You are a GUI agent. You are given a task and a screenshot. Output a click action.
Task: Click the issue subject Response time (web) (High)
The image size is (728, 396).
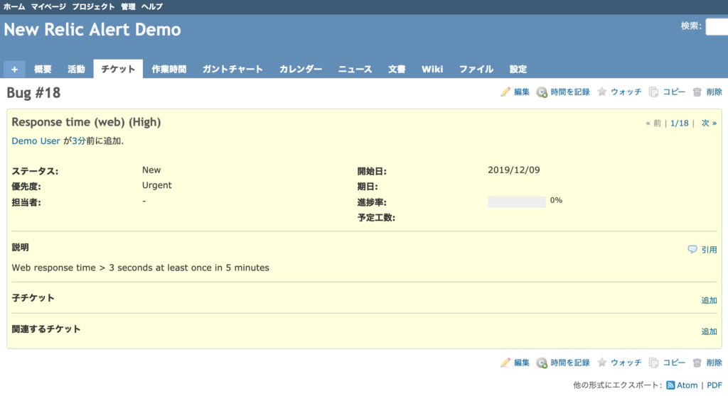pos(86,122)
